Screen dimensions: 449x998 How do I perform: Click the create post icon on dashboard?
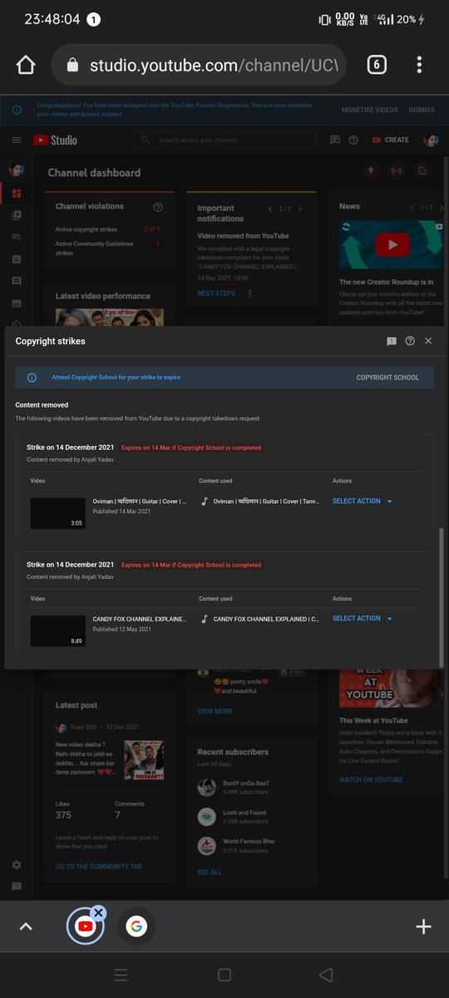click(x=422, y=171)
